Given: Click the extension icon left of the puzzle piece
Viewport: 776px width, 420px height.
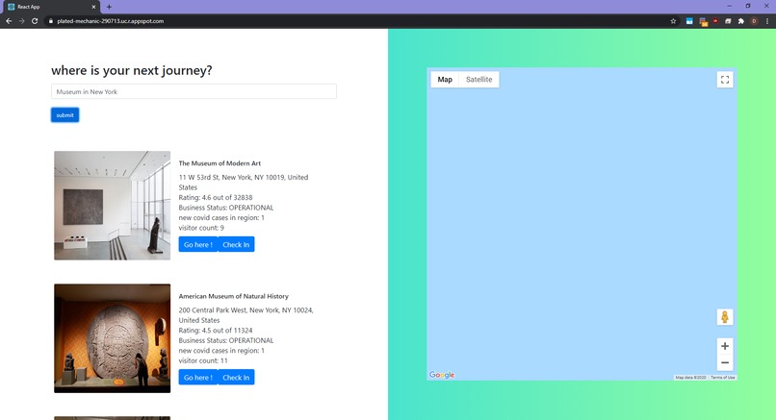Looking at the screenshot, I should point(728,21).
